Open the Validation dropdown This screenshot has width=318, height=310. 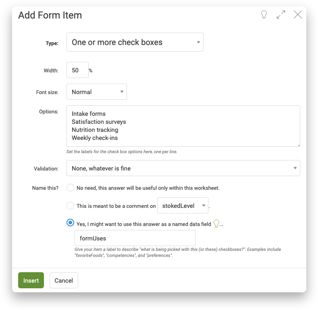[x=183, y=168]
